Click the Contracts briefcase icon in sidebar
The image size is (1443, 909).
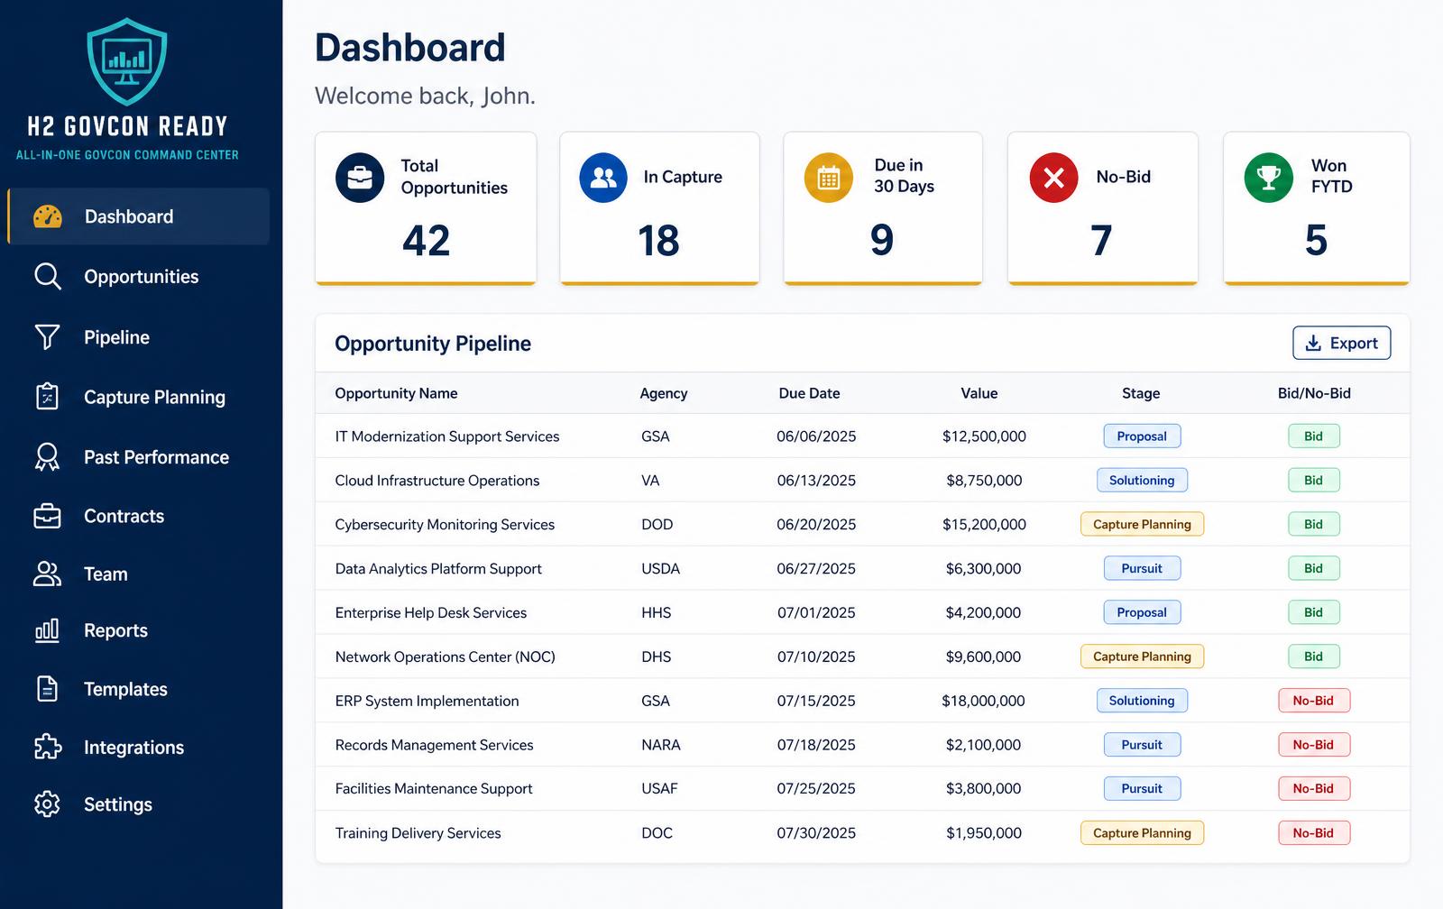tap(47, 516)
